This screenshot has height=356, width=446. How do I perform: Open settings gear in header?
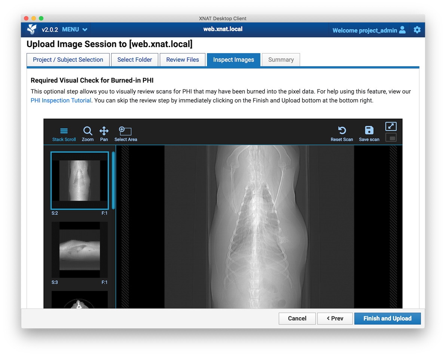417,30
